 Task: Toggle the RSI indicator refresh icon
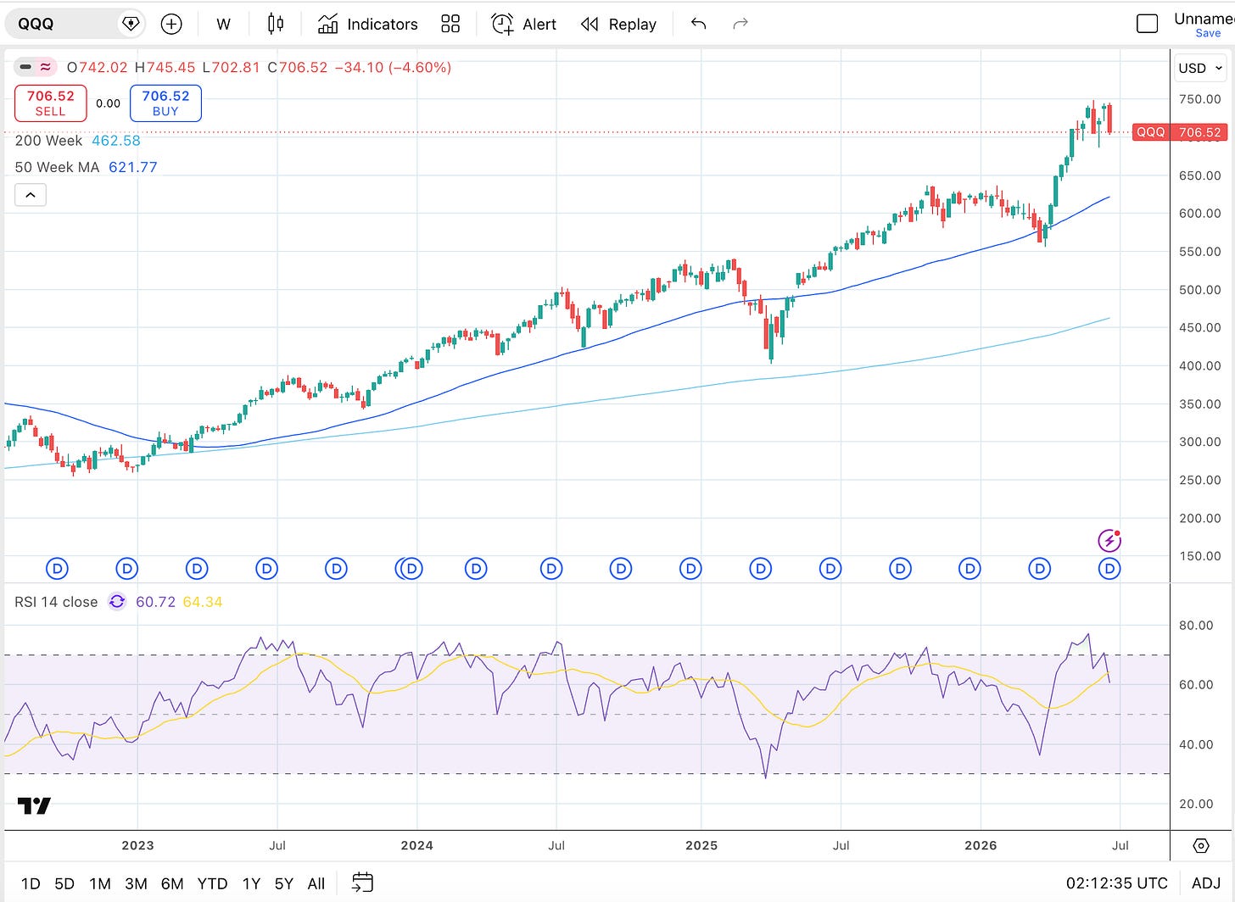[x=117, y=602]
